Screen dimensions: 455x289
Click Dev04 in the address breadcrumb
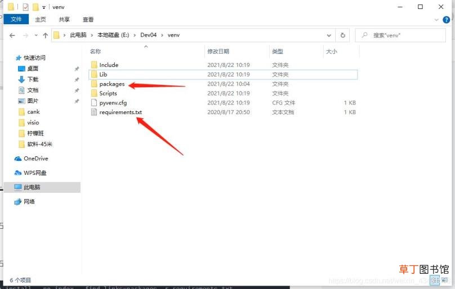pos(148,35)
